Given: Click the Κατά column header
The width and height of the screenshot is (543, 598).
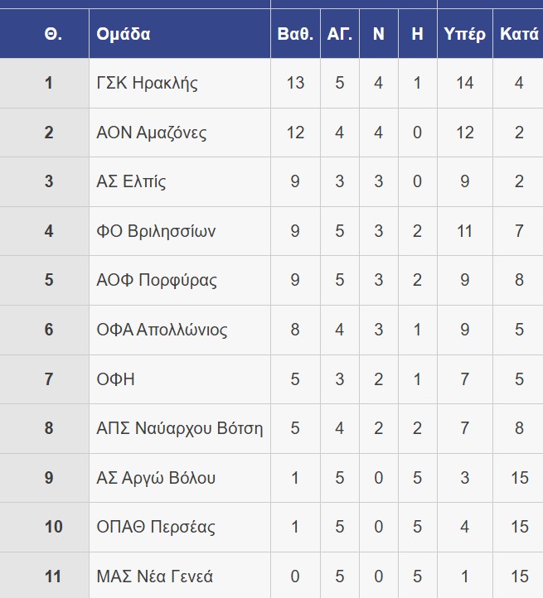Looking at the screenshot, I should (519, 34).
